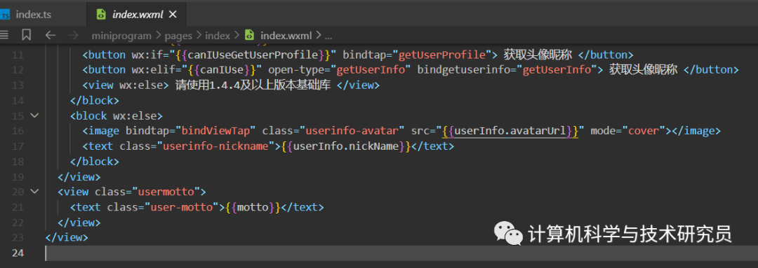Viewport: 758px width, 268px height.
Task: Click the green wxml file icon in tab
Action: click(101, 15)
